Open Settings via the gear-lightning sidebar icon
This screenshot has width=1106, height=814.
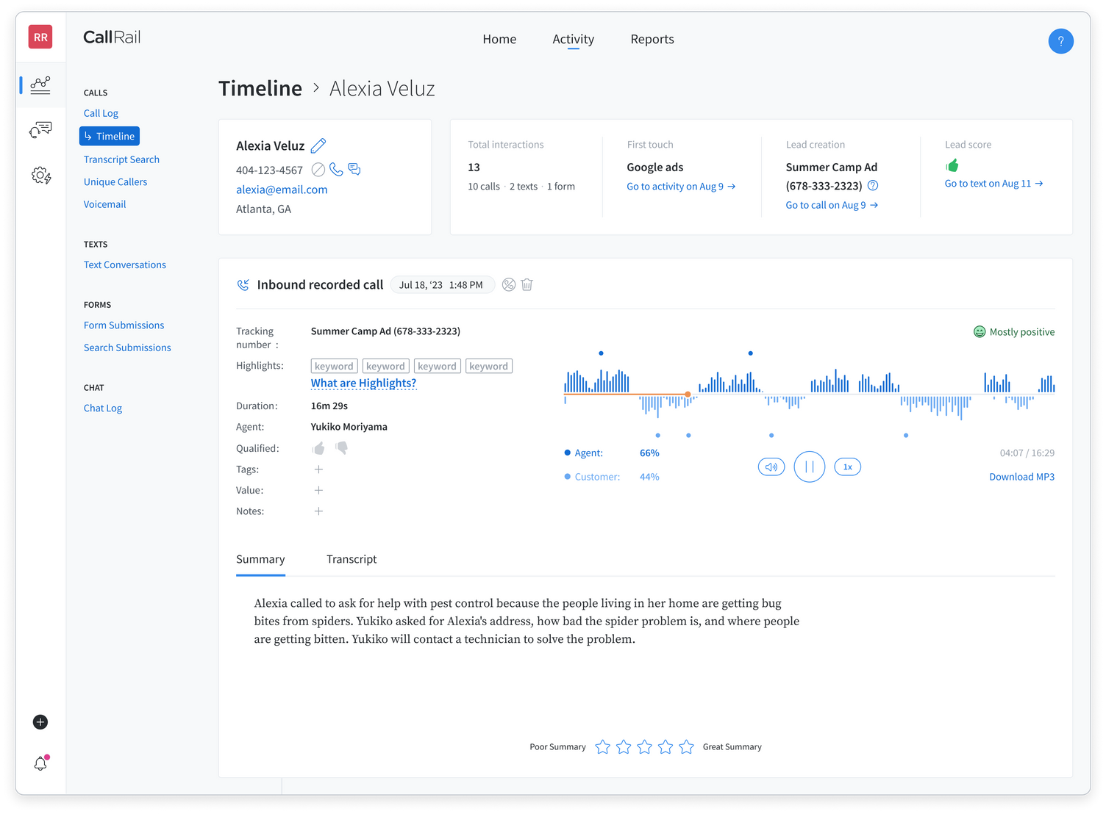[x=40, y=176]
